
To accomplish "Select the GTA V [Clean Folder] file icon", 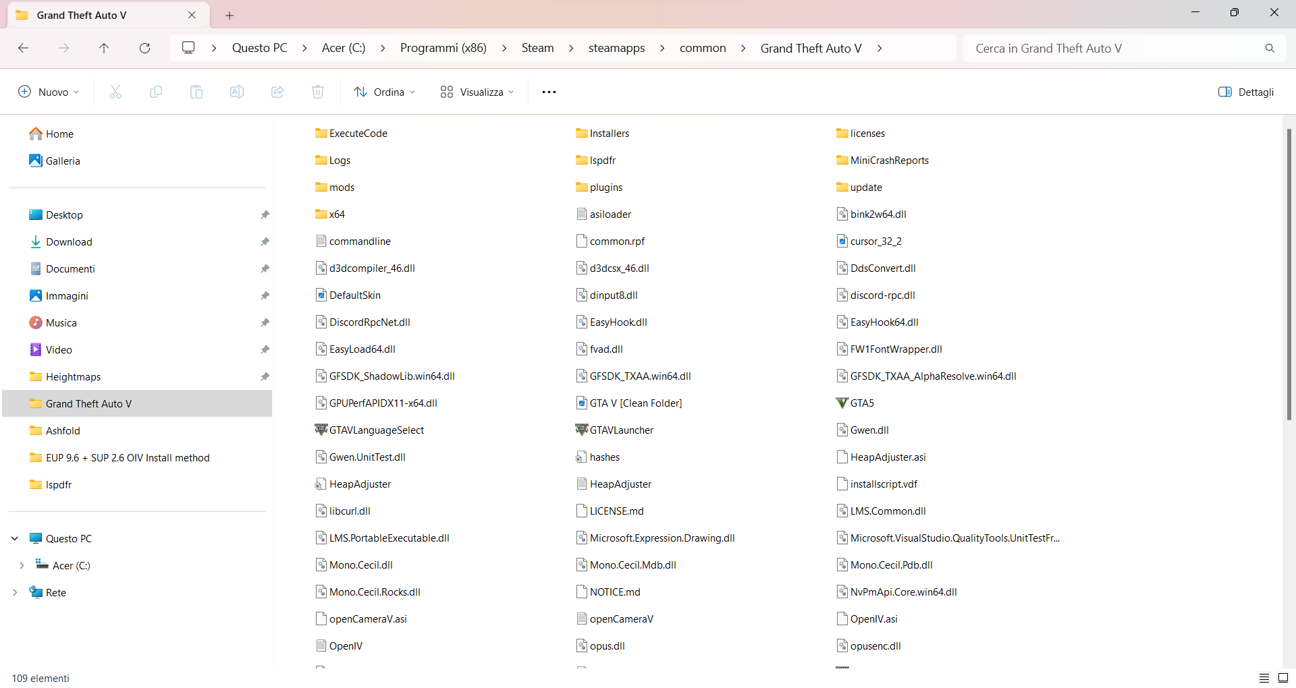I will click(x=581, y=403).
